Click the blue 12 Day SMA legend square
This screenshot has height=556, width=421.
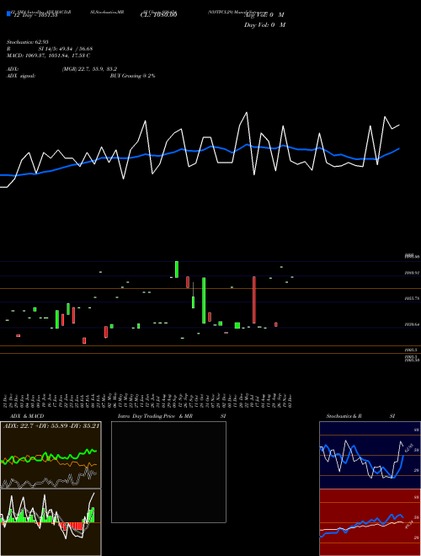click(8, 14)
